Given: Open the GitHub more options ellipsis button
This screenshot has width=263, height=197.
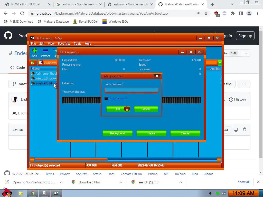Looking at the screenshot, I should tap(244, 84).
